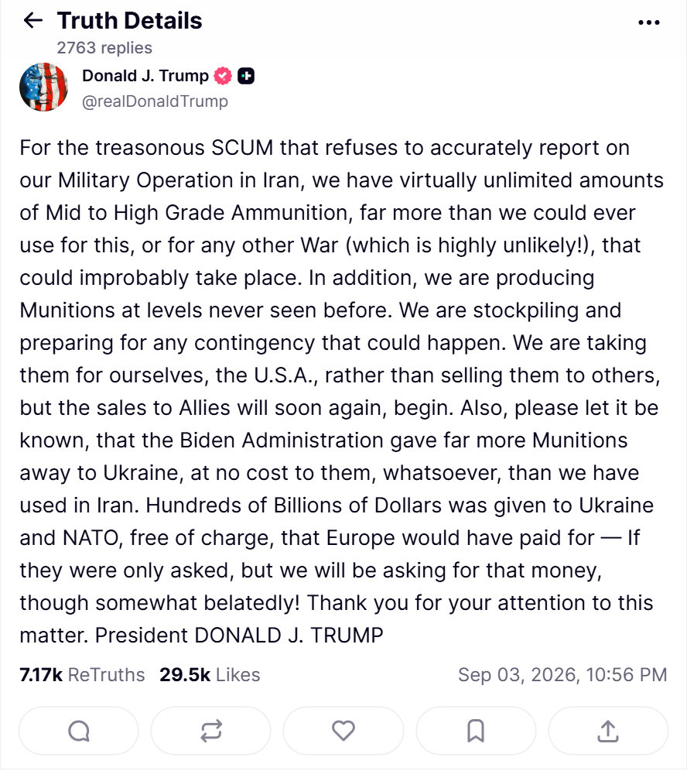Click the reply speech bubble icon

pyautogui.click(x=79, y=731)
